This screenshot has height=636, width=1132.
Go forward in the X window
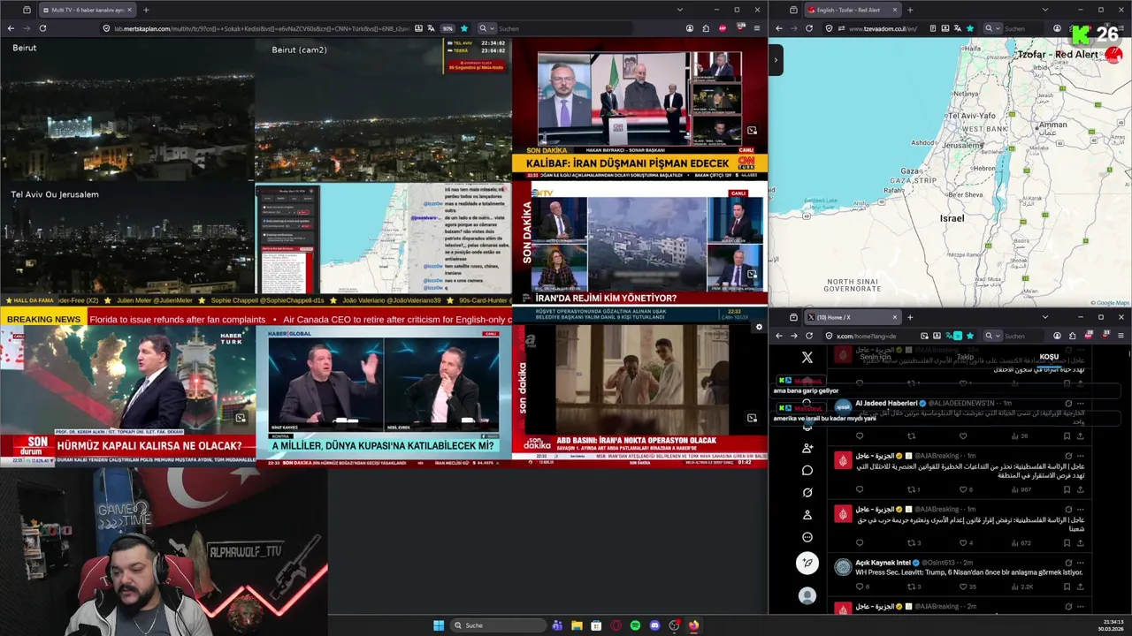(x=793, y=336)
